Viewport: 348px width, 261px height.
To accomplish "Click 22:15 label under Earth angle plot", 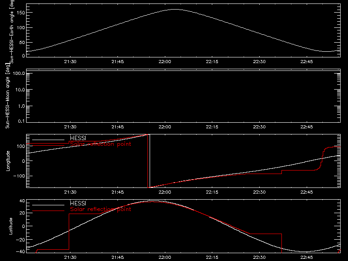I will click(x=212, y=62).
